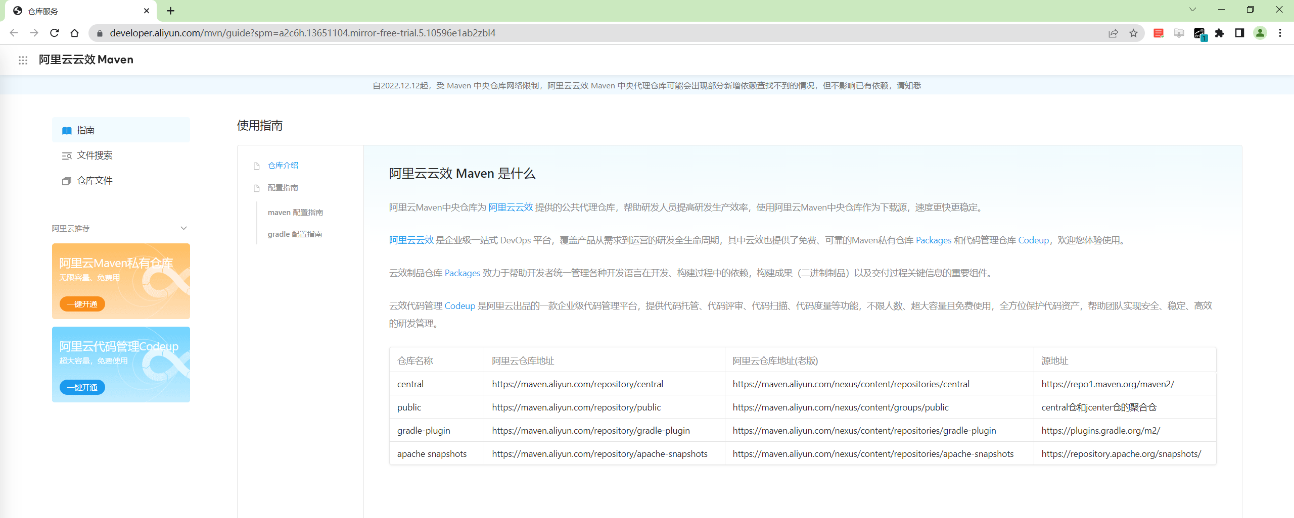Follow 阿里云云效 link in first paragraph
The image size is (1294, 518).
511,208
